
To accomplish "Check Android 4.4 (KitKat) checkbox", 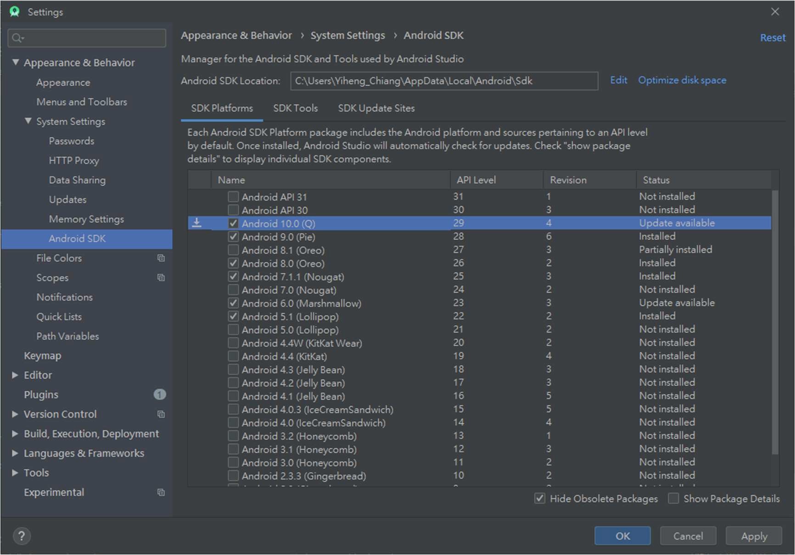I will (x=233, y=356).
